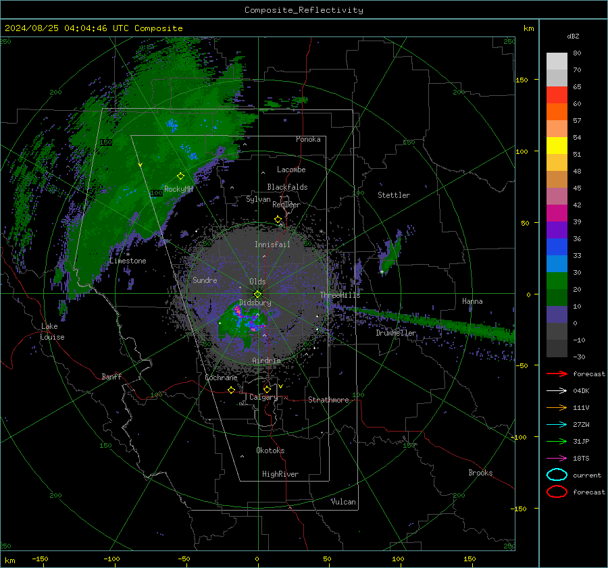Pick the magenta 39-42 dBZ swatch
The height and width of the screenshot is (568, 608).
click(557, 213)
